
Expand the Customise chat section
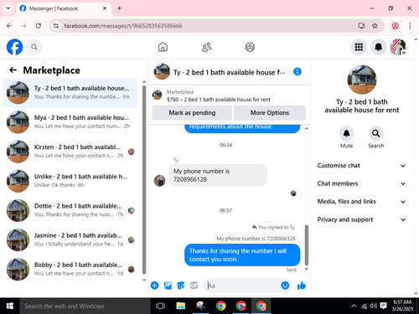(x=361, y=166)
